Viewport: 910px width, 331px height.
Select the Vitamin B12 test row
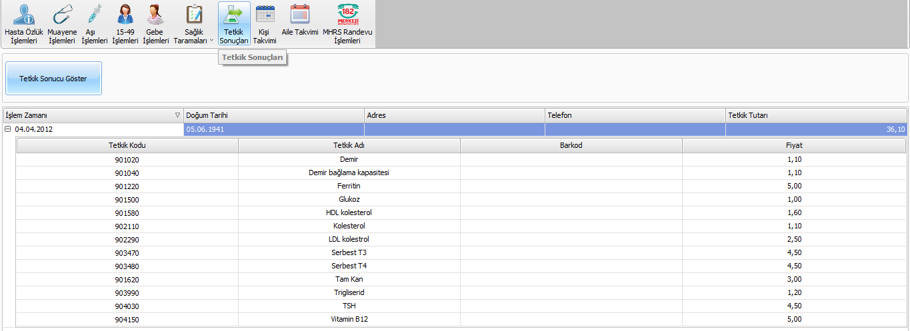pos(349,319)
